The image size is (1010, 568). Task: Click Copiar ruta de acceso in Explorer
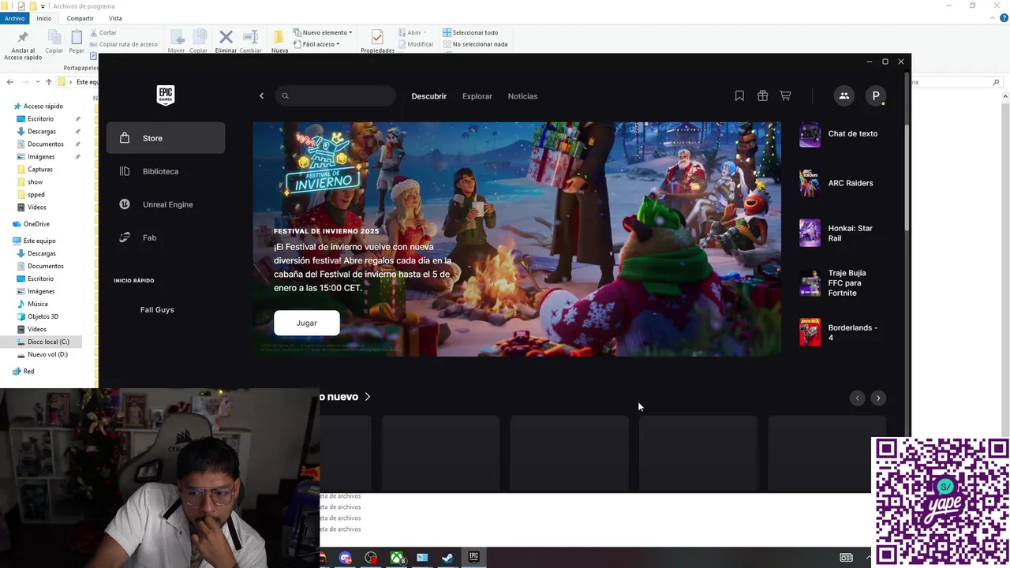coord(124,44)
